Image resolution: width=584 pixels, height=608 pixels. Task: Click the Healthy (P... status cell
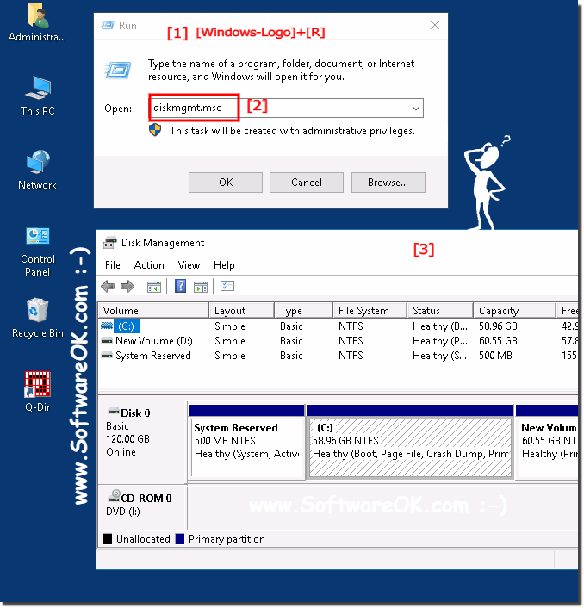tap(440, 341)
